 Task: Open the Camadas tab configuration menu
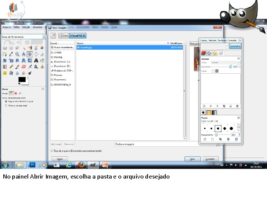238,59
